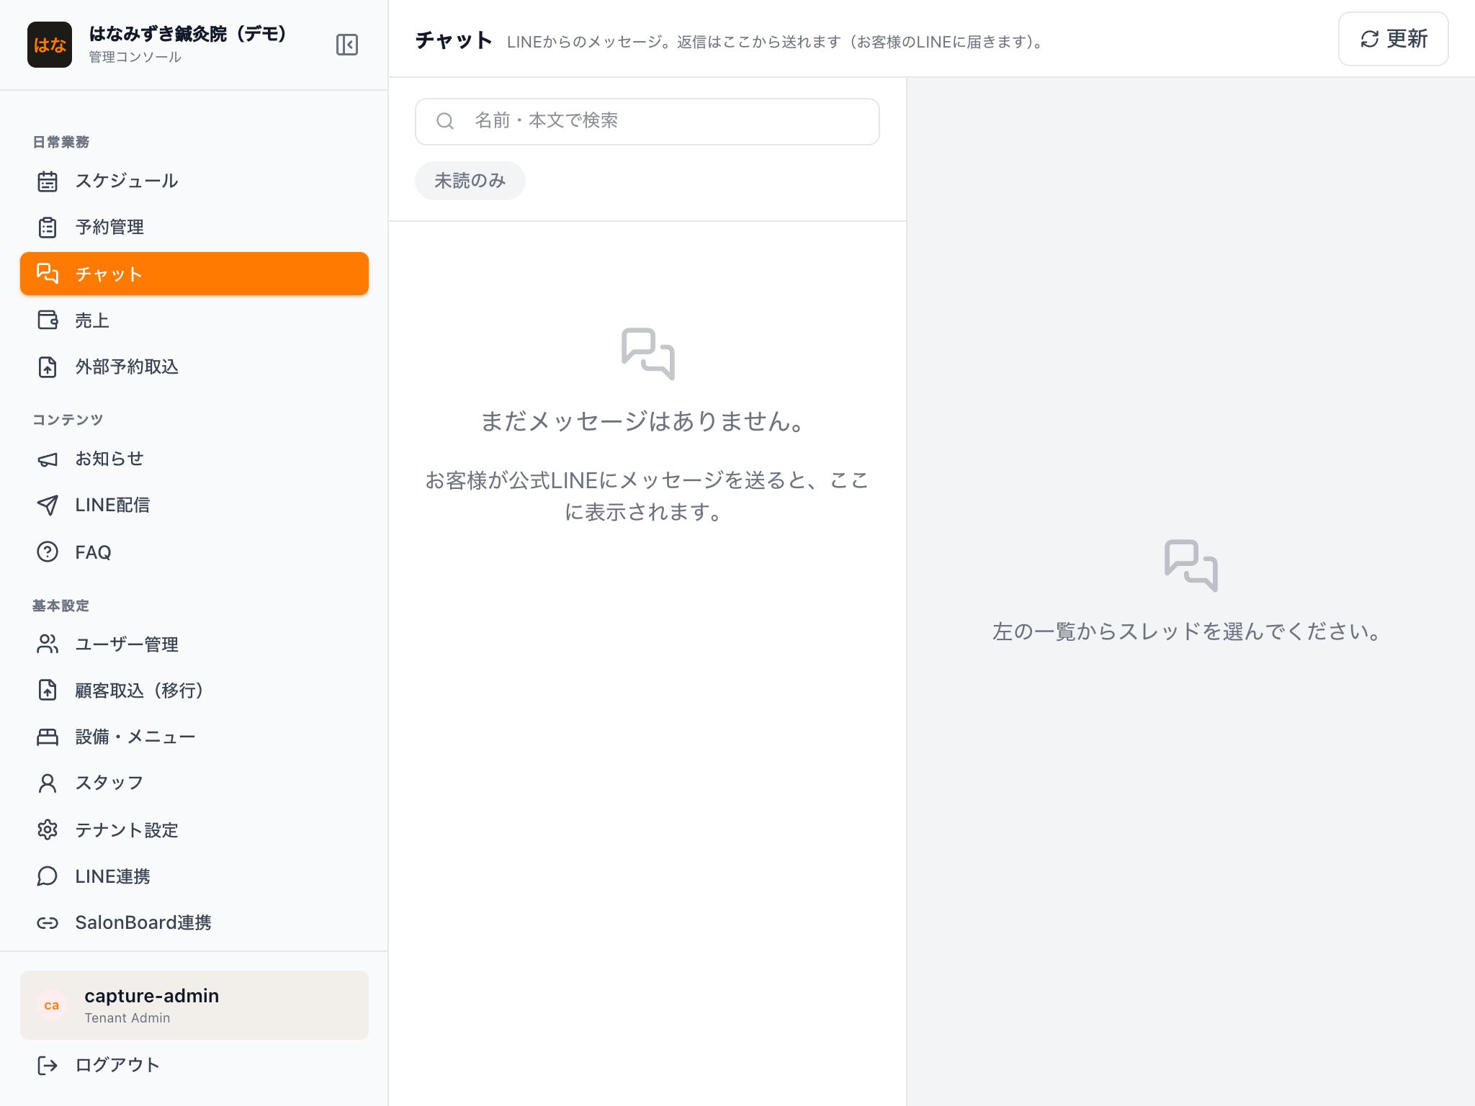Click the Tenant Admin role text
Viewport: 1475px width, 1106px height.
127,1018
